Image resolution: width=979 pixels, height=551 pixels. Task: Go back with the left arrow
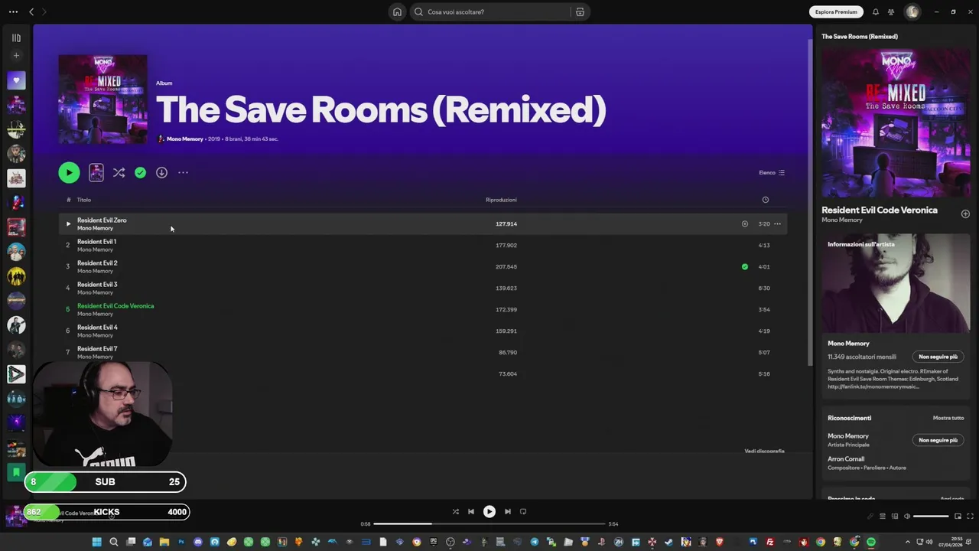tap(31, 11)
